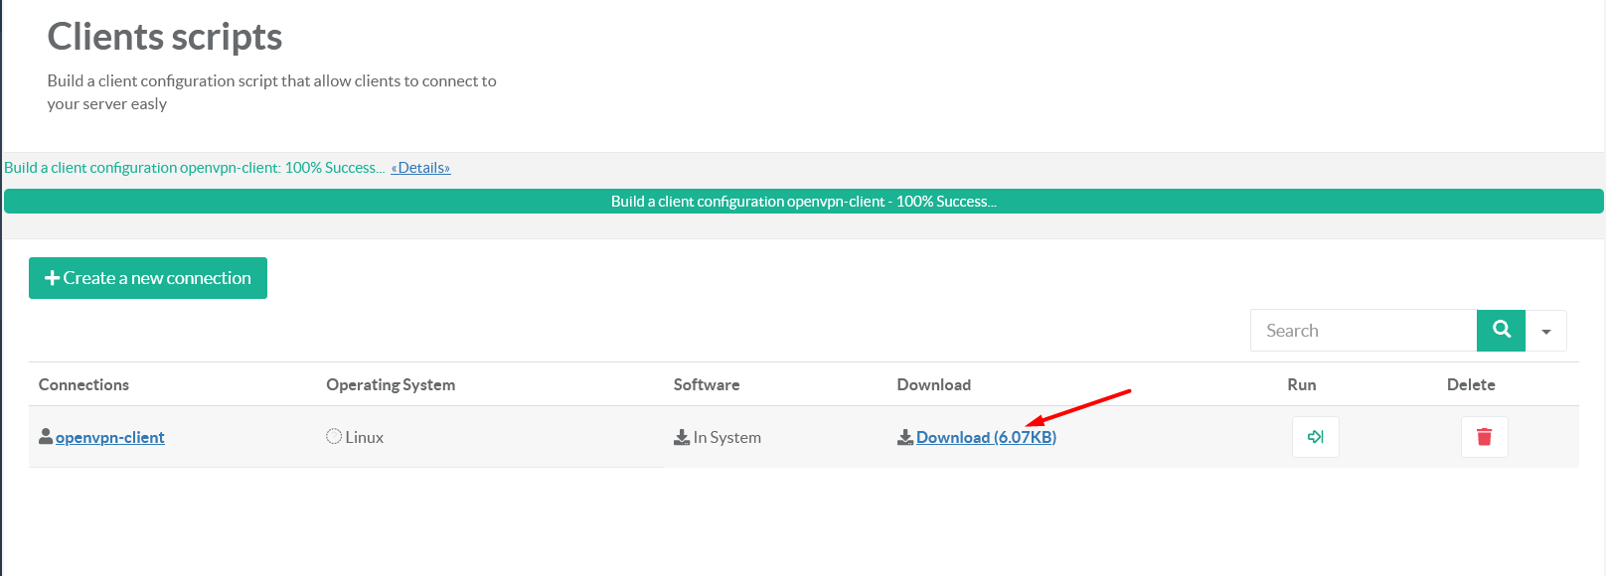Click the download icon beside In System
Screen dimensions: 1606x576
pos(682,437)
